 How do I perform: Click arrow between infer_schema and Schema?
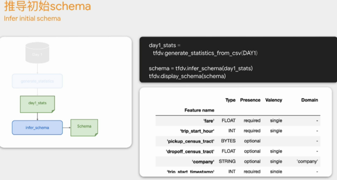67,128
